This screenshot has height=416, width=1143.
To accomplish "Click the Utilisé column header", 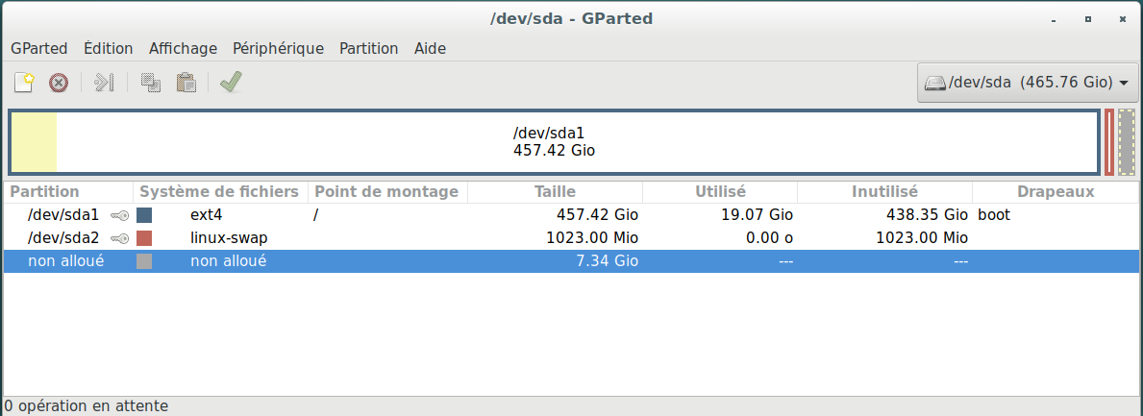I will pyautogui.click(x=719, y=192).
